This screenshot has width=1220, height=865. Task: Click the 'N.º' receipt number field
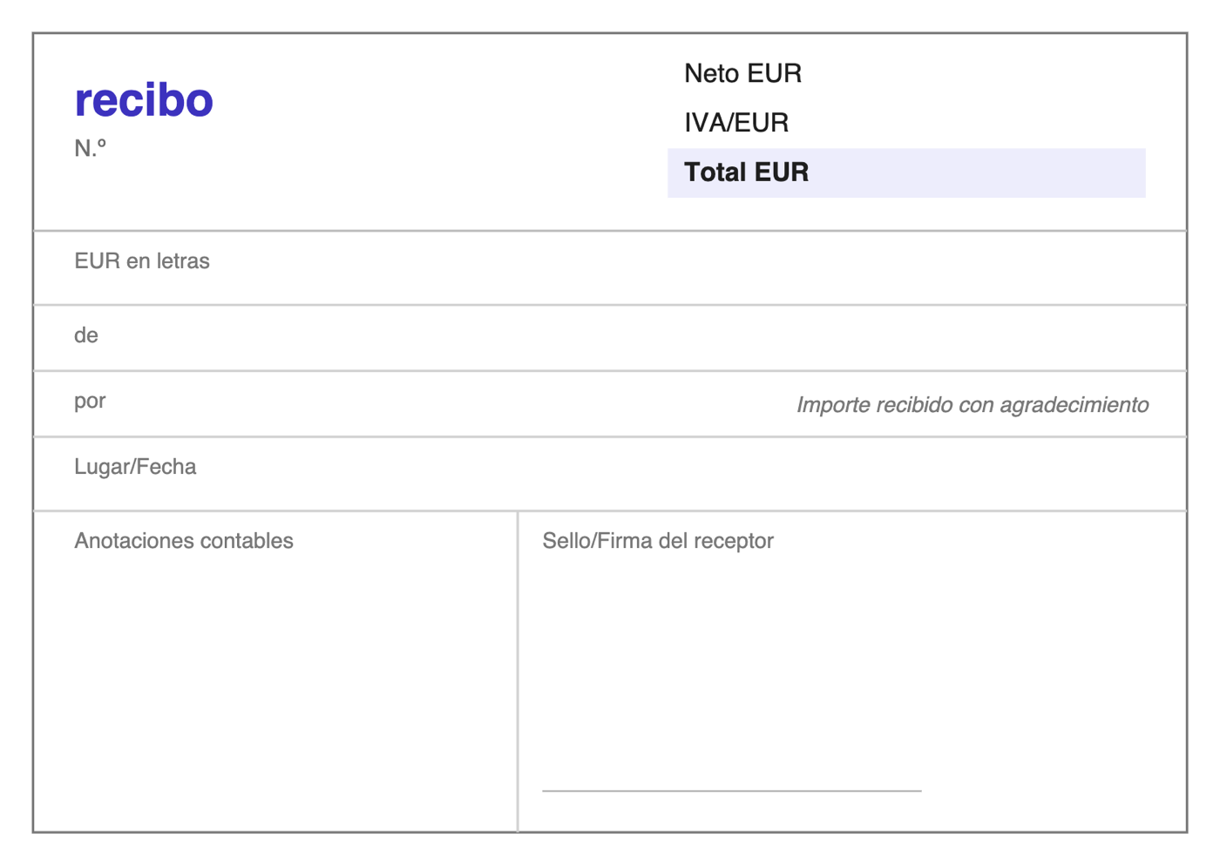pyautogui.click(x=90, y=148)
